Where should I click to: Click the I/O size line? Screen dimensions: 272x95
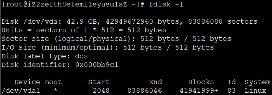(x=107, y=47)
